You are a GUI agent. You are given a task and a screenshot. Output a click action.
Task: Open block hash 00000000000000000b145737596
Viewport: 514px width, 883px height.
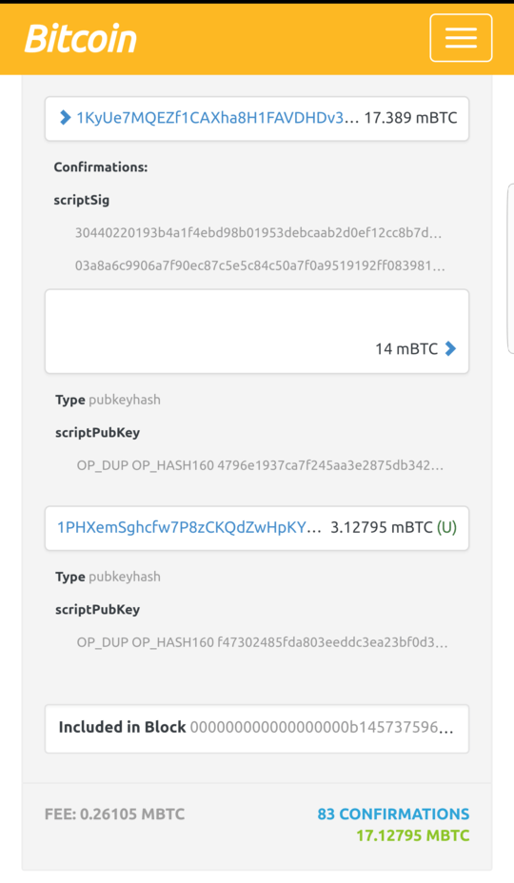coord(322,727)
